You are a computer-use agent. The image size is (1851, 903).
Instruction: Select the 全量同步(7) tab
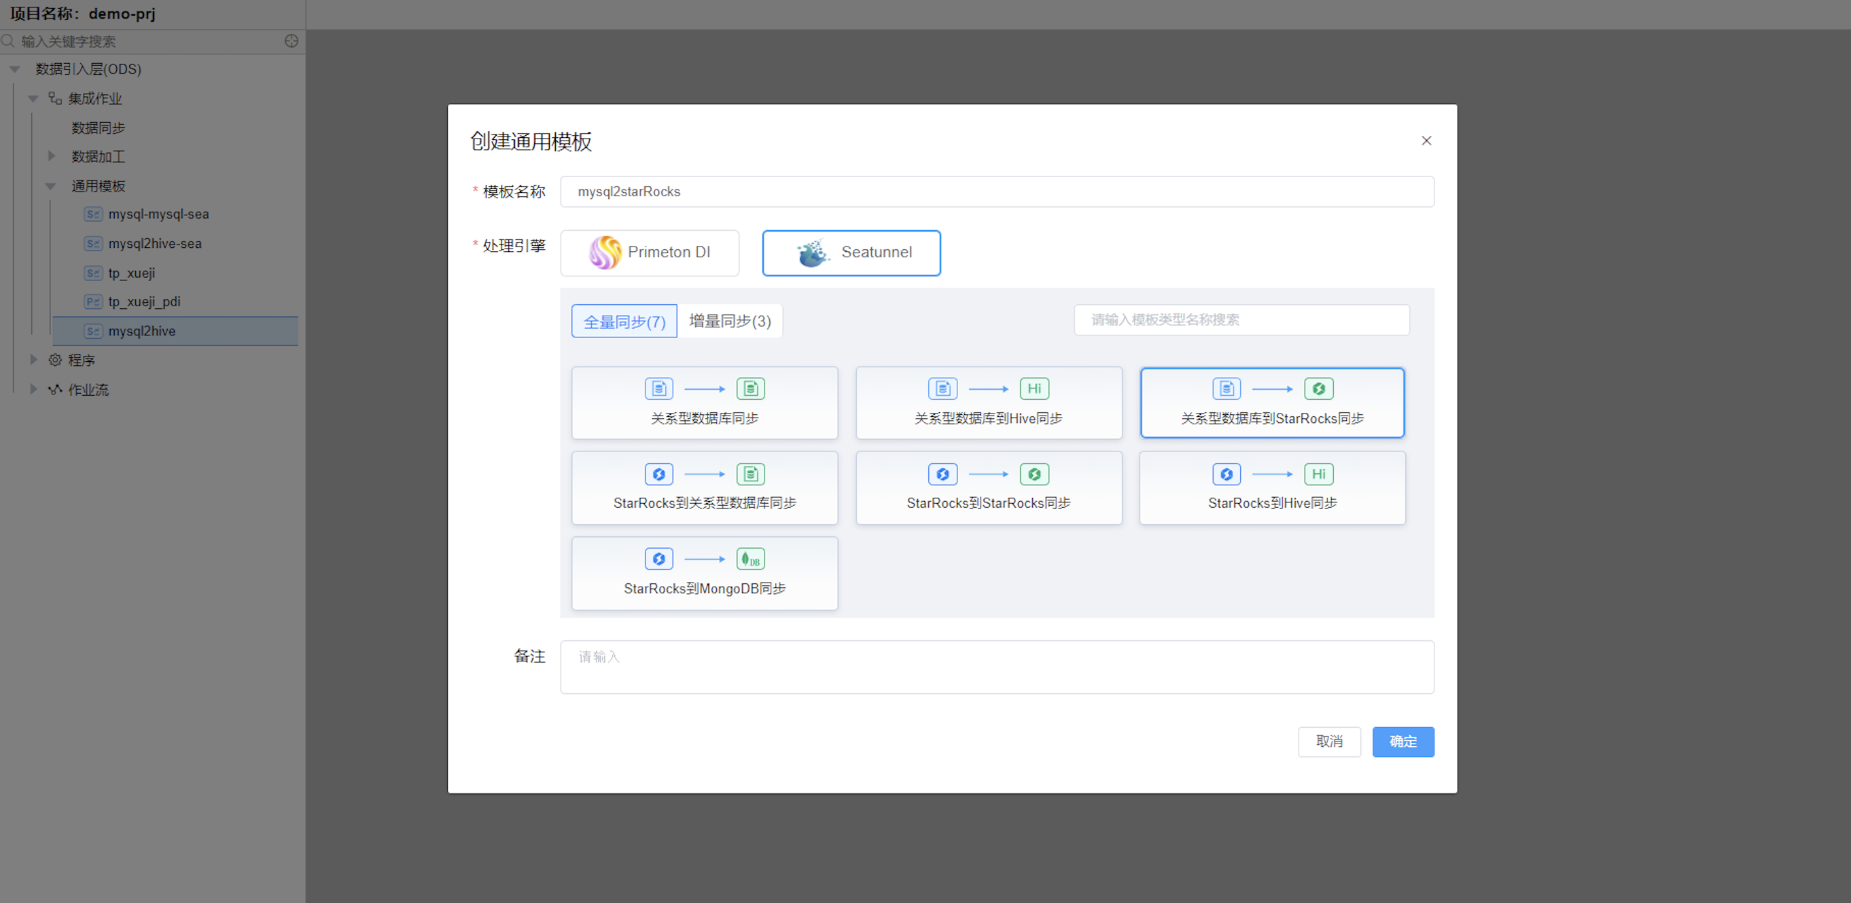click(x=624, y=321)
